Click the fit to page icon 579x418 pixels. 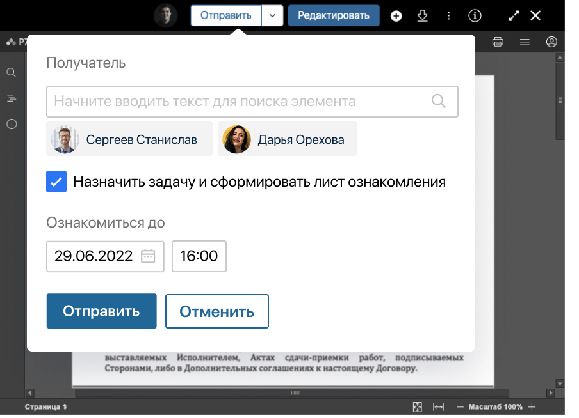[x=417, y=407]
